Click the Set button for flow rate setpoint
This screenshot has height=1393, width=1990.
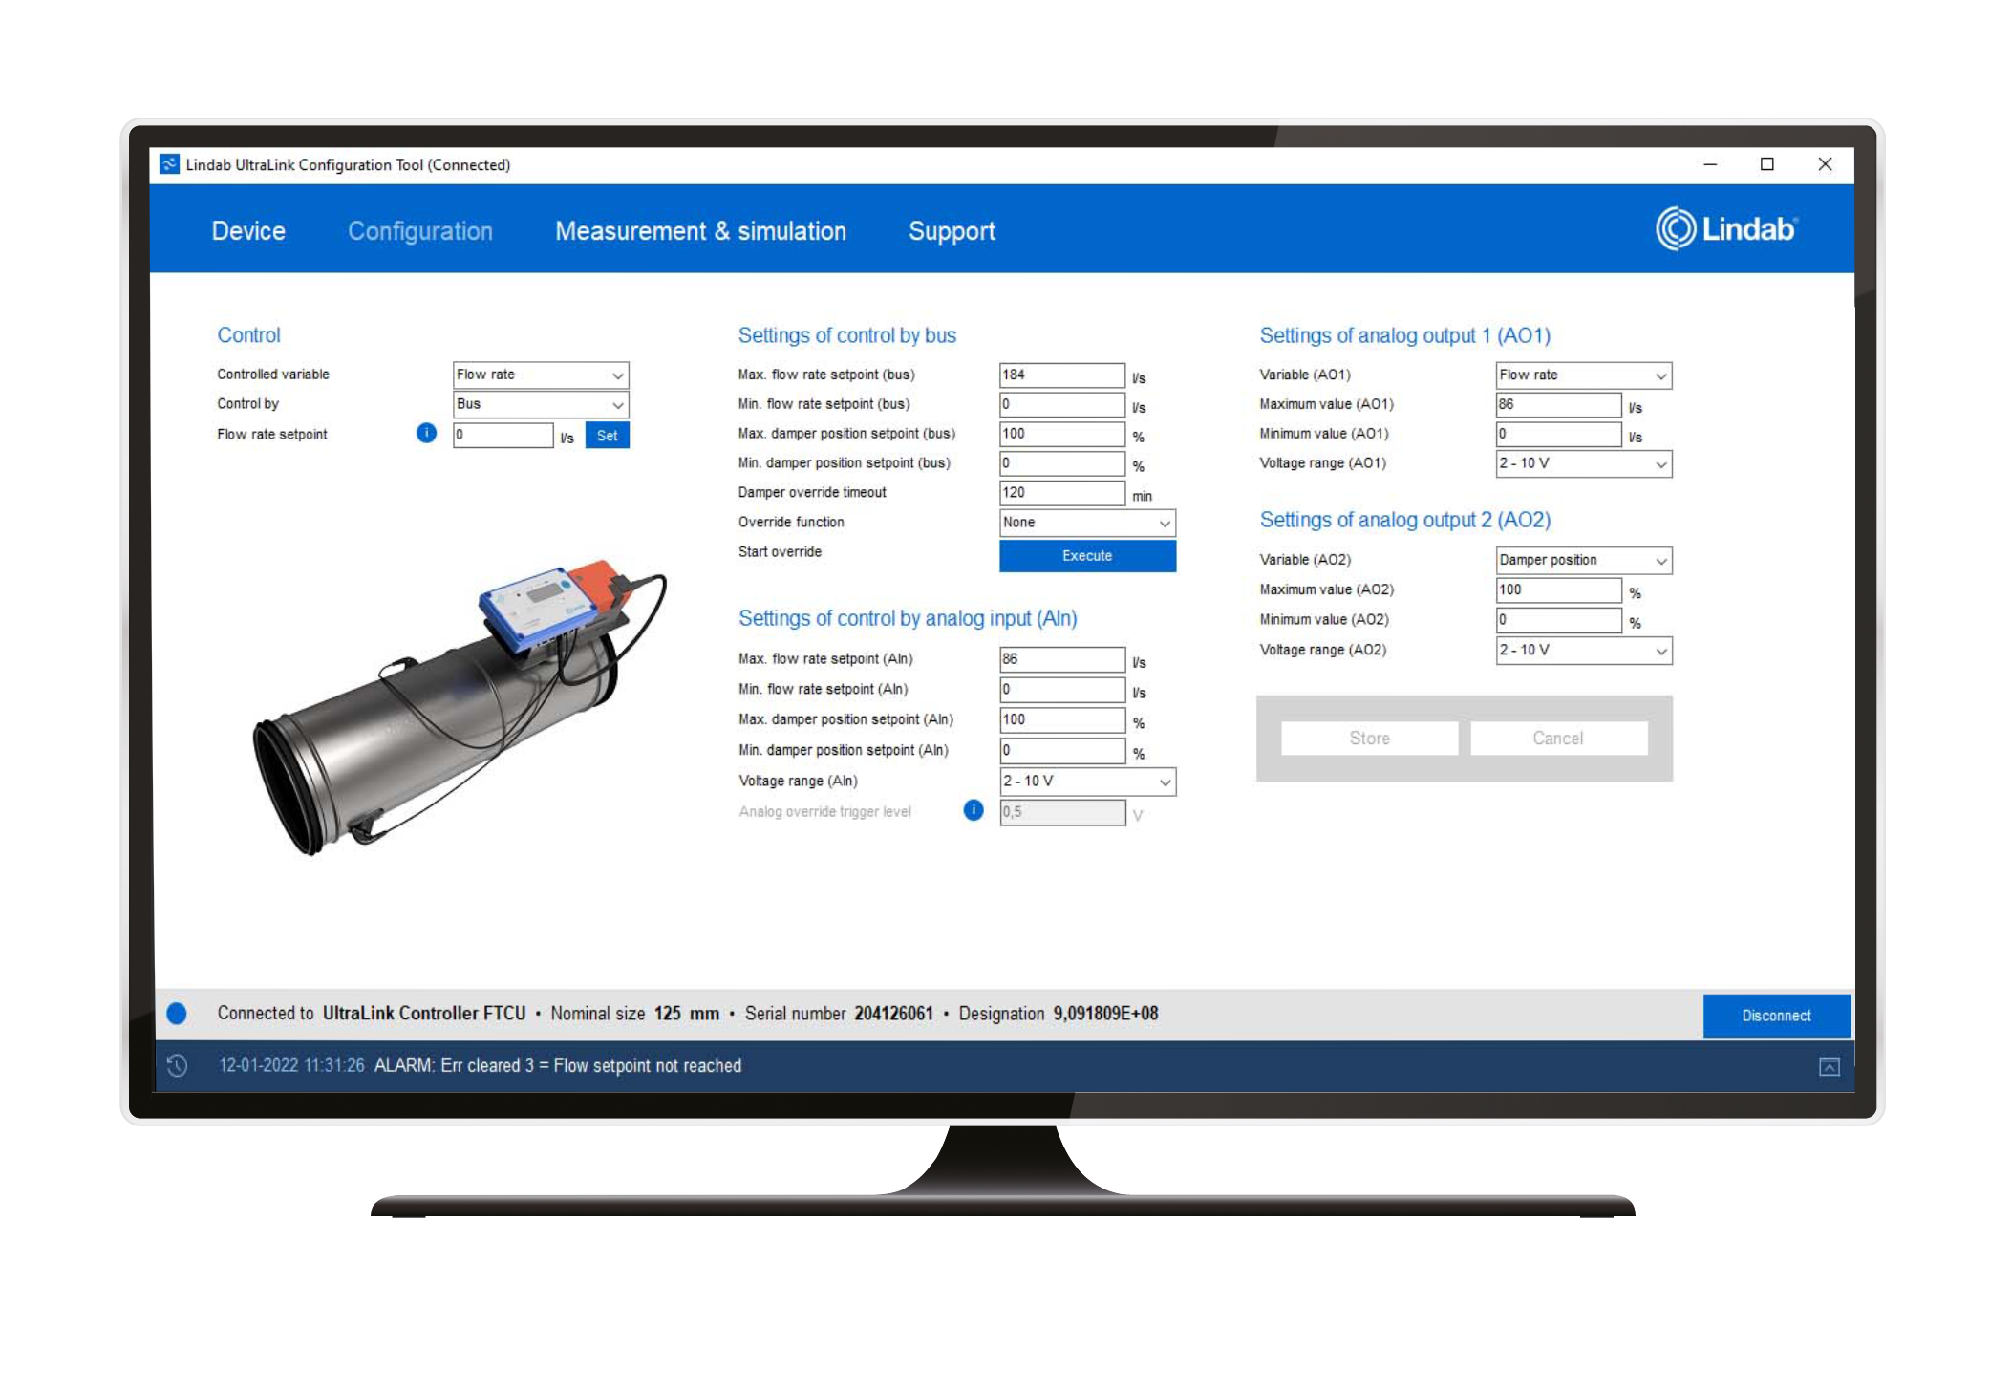pos(607,436)
